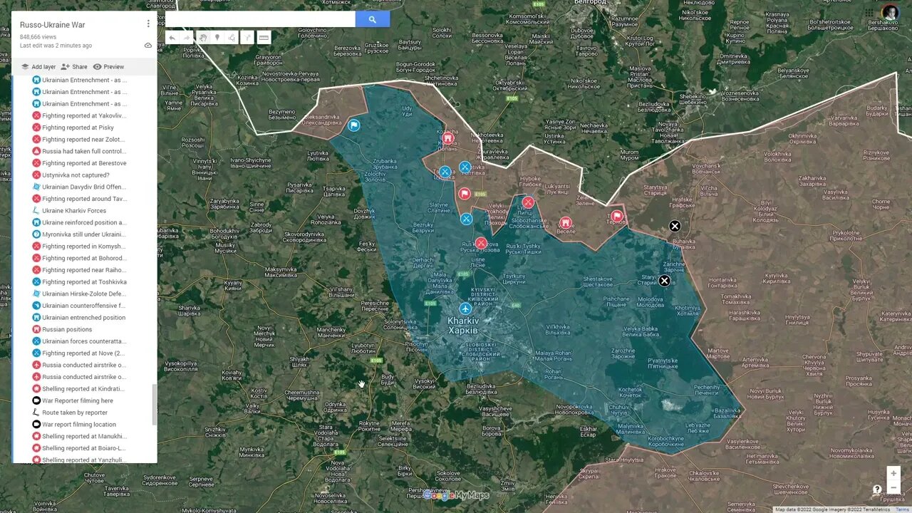Open the help question mark icon
Screen dimensions: 912x513
pyautogui.click(x=877, y=489)
